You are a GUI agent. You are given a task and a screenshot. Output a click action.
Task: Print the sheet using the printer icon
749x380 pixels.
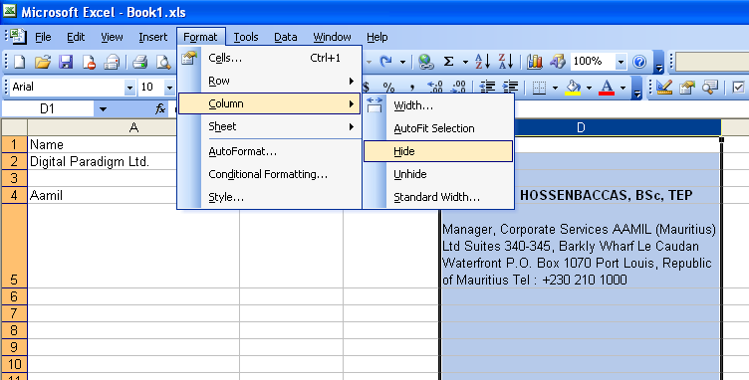140,62
